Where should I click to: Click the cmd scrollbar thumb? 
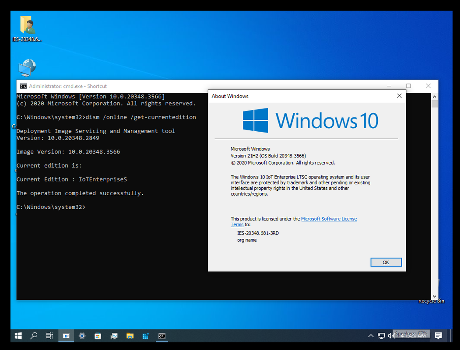435,104
